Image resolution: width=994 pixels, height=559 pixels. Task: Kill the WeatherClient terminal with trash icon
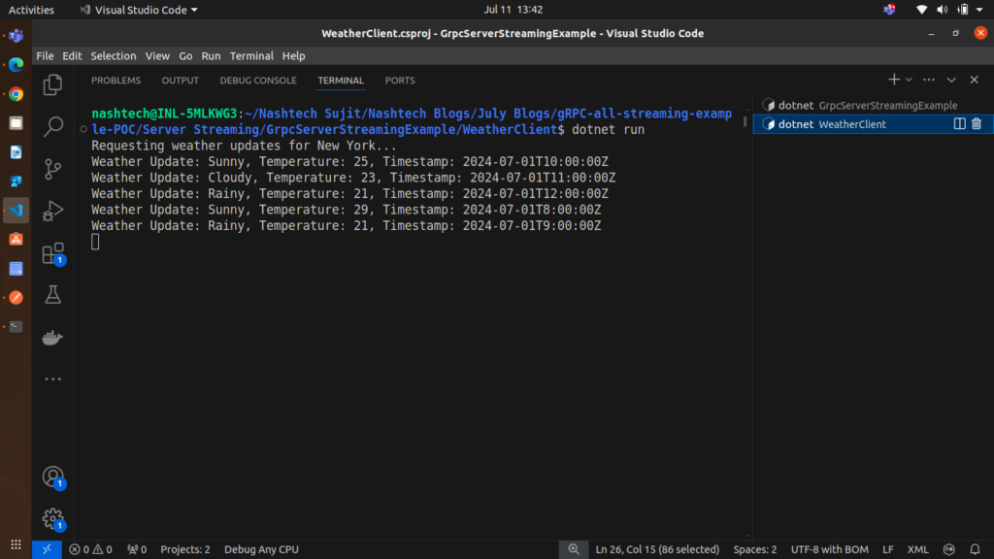tap(977, 124)
